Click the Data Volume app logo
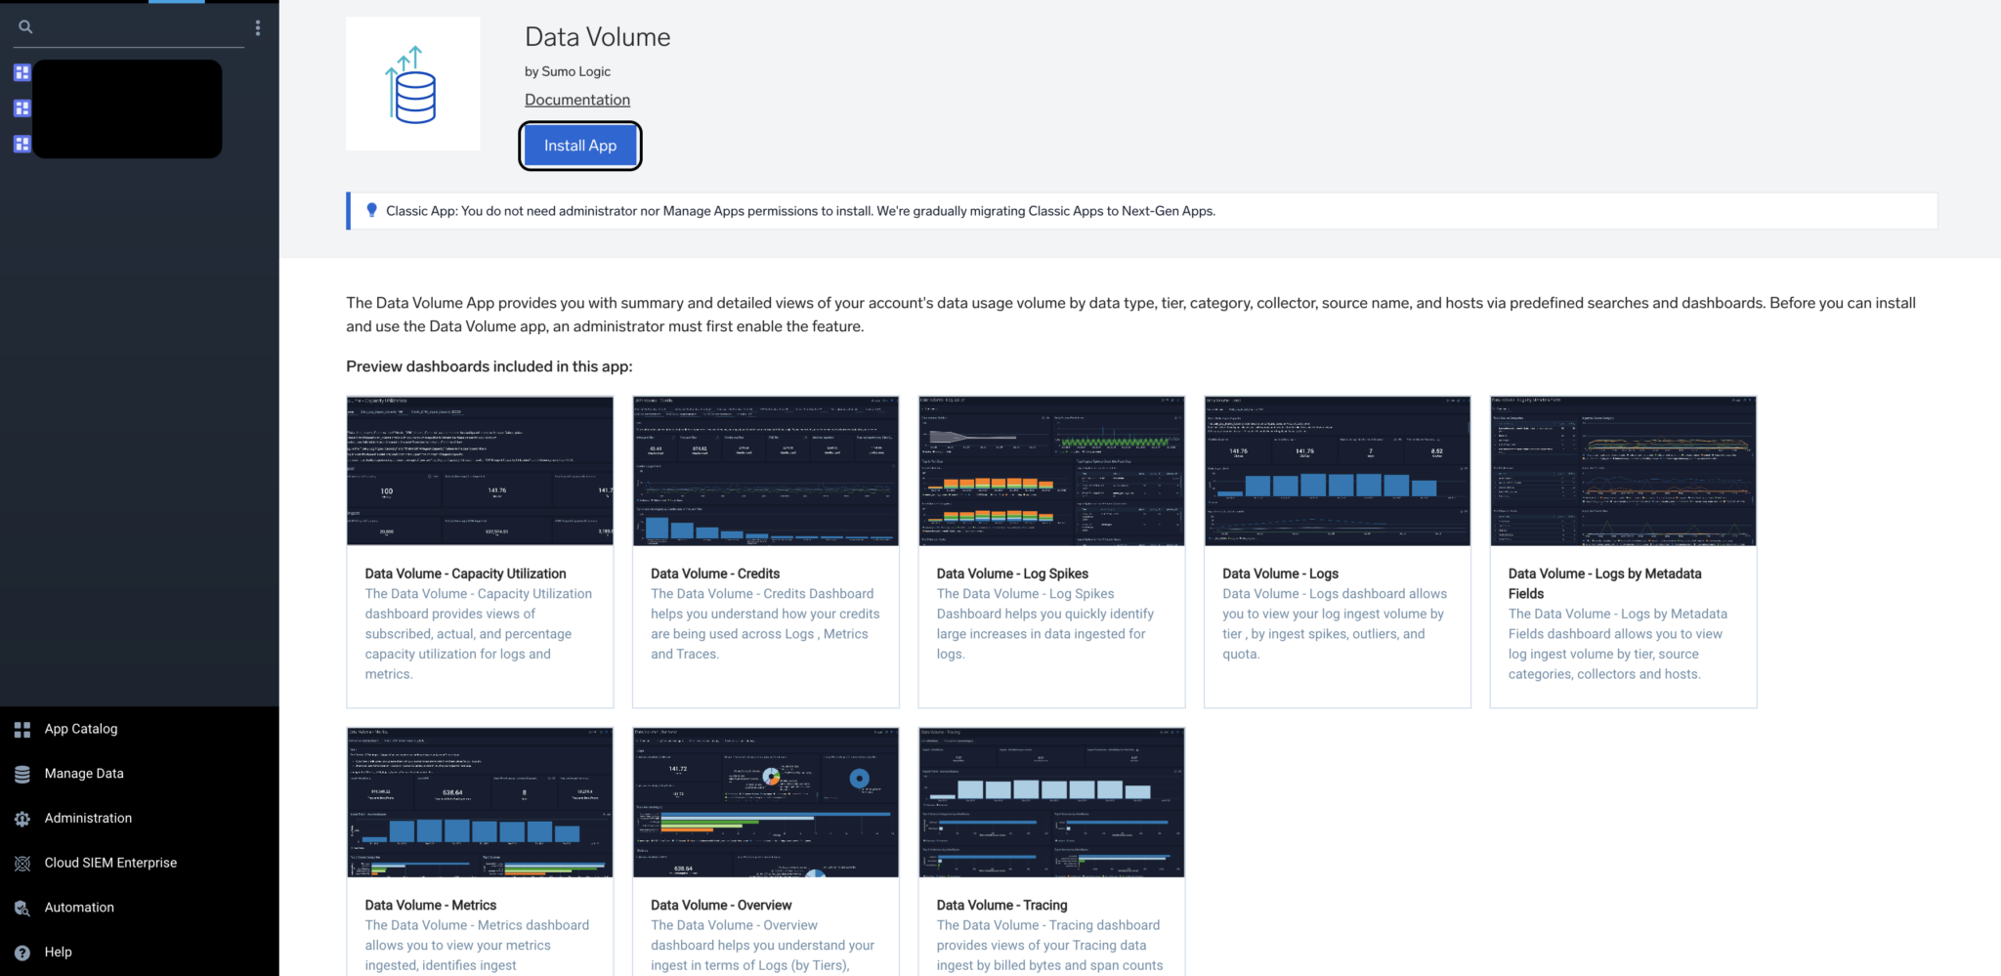The image size is (2001, 976). pyautogui.click(x=412, y=83)
